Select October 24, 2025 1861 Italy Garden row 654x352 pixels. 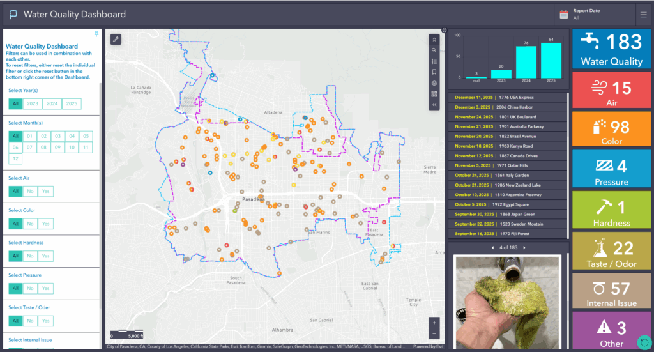click(507, 175)
